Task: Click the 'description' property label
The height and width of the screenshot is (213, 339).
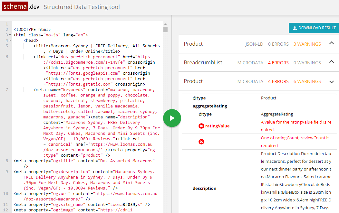Action: [204, 189]
